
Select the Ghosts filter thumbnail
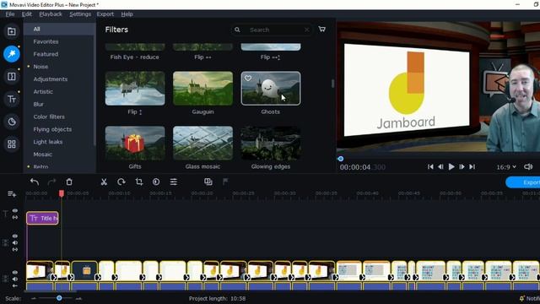point(271,88)
